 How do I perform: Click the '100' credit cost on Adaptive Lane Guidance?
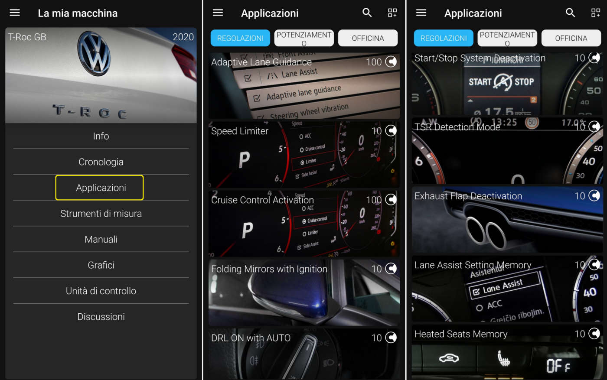374,62
